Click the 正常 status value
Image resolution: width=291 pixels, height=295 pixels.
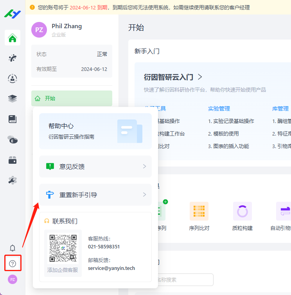tap(102, 54)
